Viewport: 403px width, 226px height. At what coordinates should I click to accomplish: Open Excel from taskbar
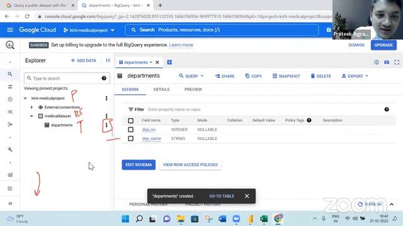pos(264,219)
